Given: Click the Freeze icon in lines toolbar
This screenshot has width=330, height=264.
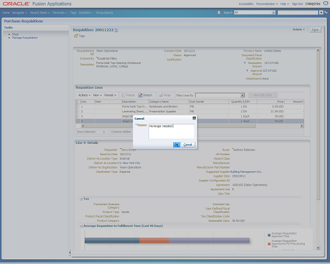Looking at the screenshot, I should [123, 95].
